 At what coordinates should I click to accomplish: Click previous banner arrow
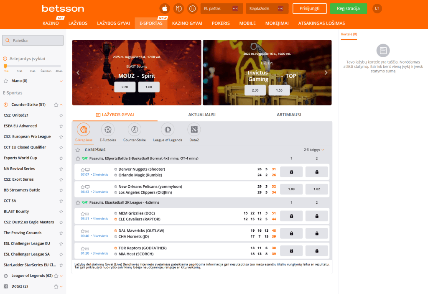pyautogui.click(x=78, y=73)
